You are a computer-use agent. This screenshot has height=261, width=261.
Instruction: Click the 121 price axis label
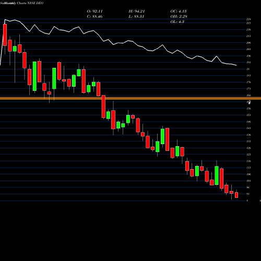tap(248, 155)
